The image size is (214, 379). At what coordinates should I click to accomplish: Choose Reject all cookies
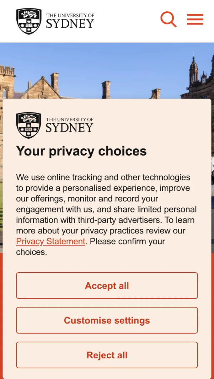(107, 355)
